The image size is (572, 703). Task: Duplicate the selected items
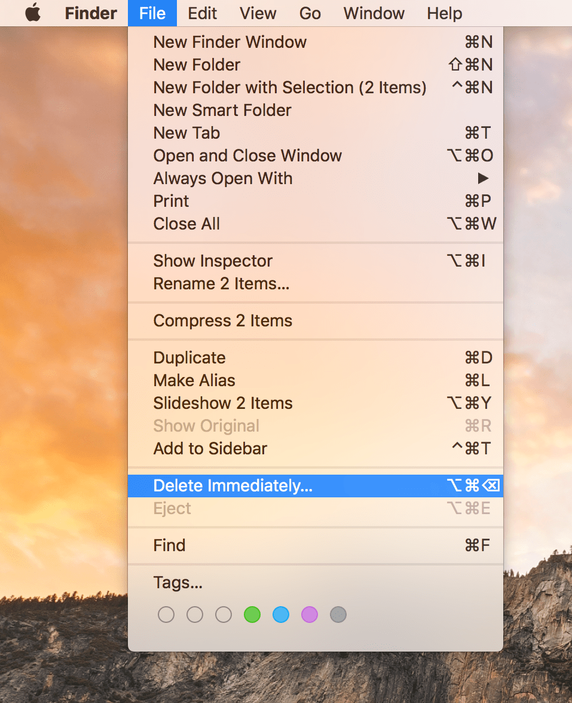(189, 357)
